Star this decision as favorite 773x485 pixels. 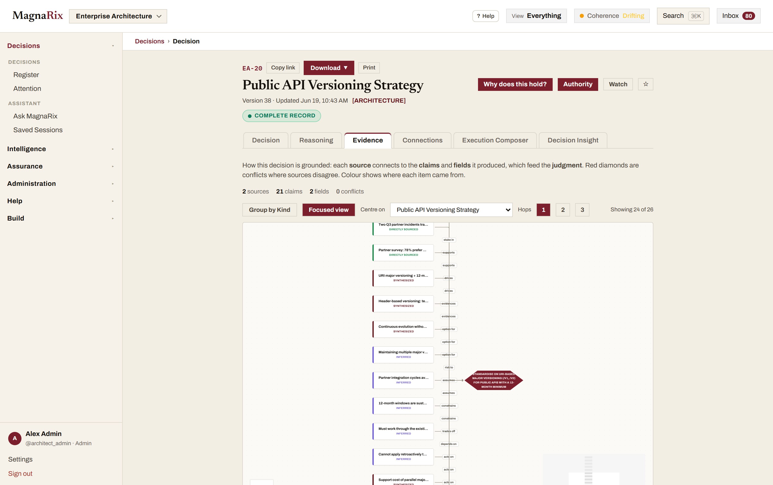click(645, 84)
